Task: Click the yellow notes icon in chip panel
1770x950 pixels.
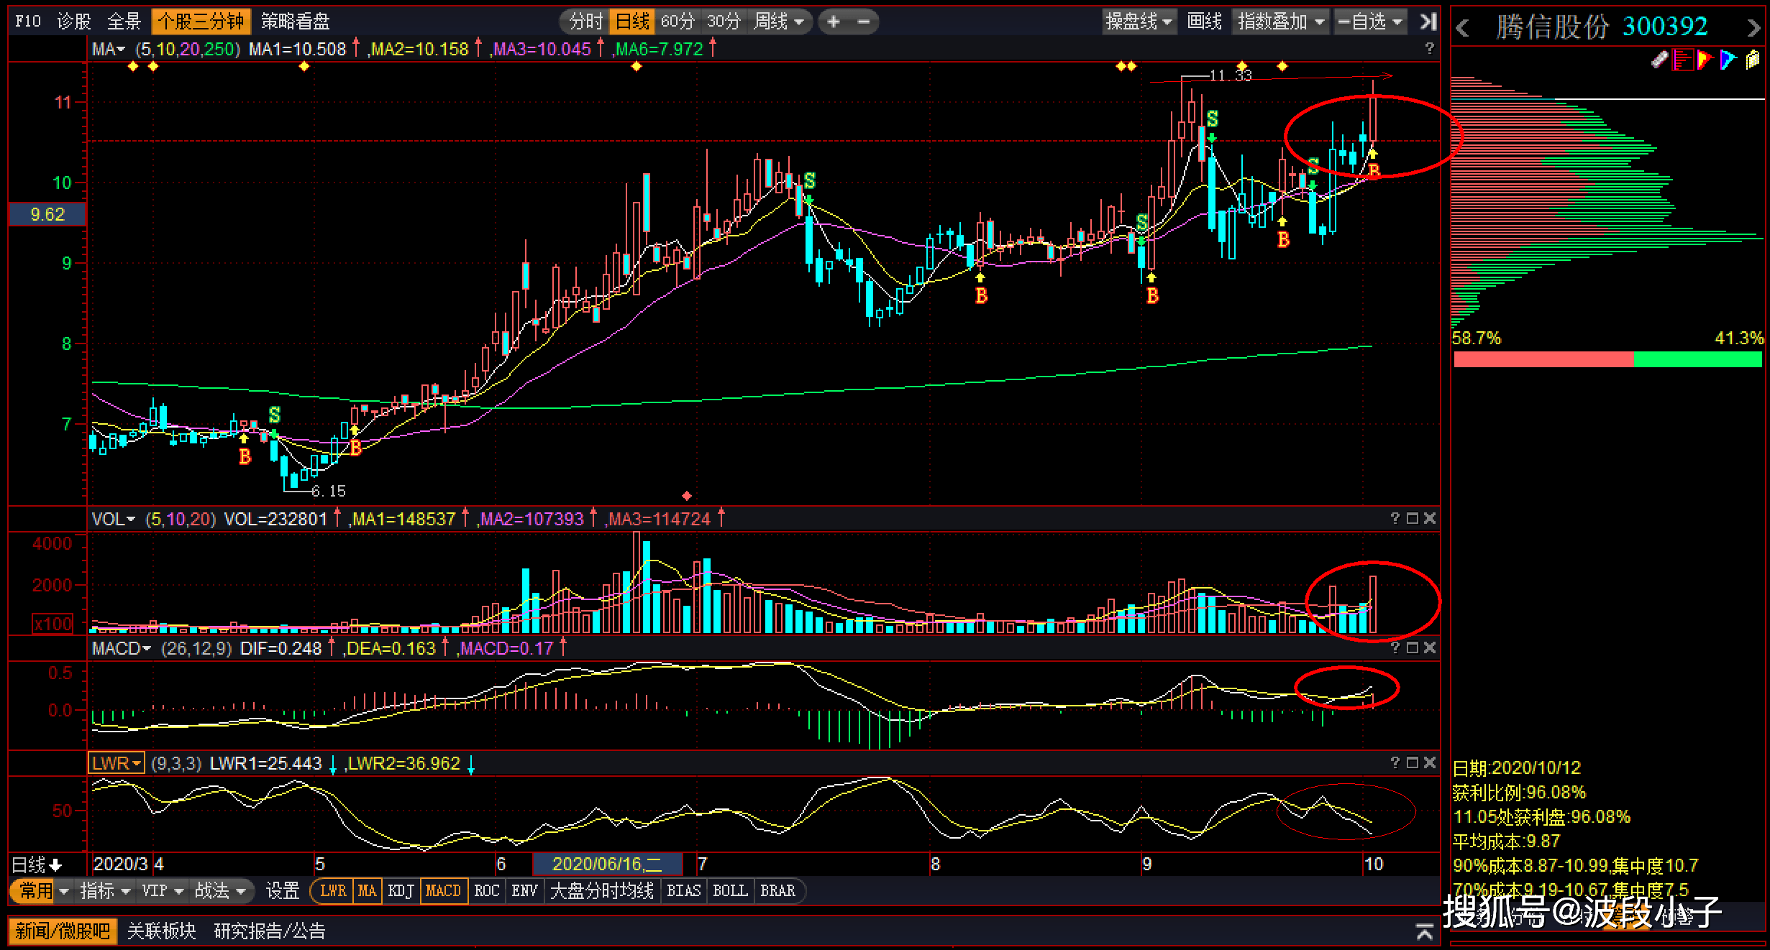Action: (x=1753, y=60)
